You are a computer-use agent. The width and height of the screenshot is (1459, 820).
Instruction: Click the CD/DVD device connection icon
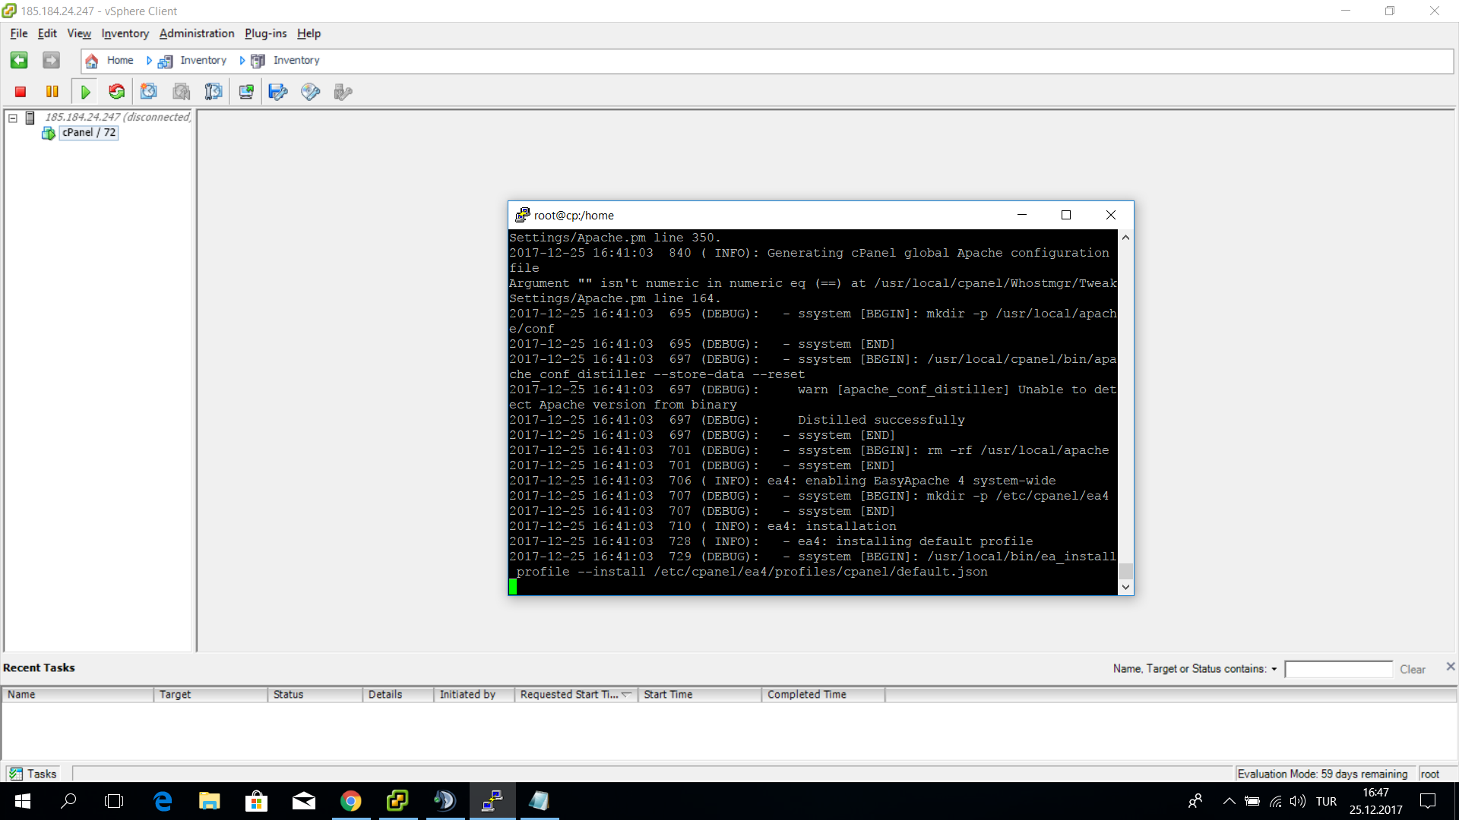(x=310, y=92)
